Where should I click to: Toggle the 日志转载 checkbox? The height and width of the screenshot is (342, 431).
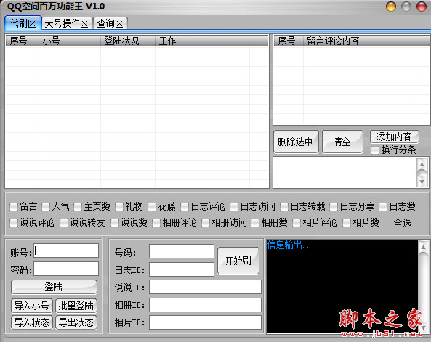284,206
